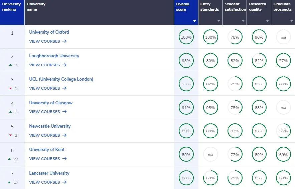Click Kent's up 27 rank change indicator
This screenshot has height=189, width=295.
click(x=13, y=159)
